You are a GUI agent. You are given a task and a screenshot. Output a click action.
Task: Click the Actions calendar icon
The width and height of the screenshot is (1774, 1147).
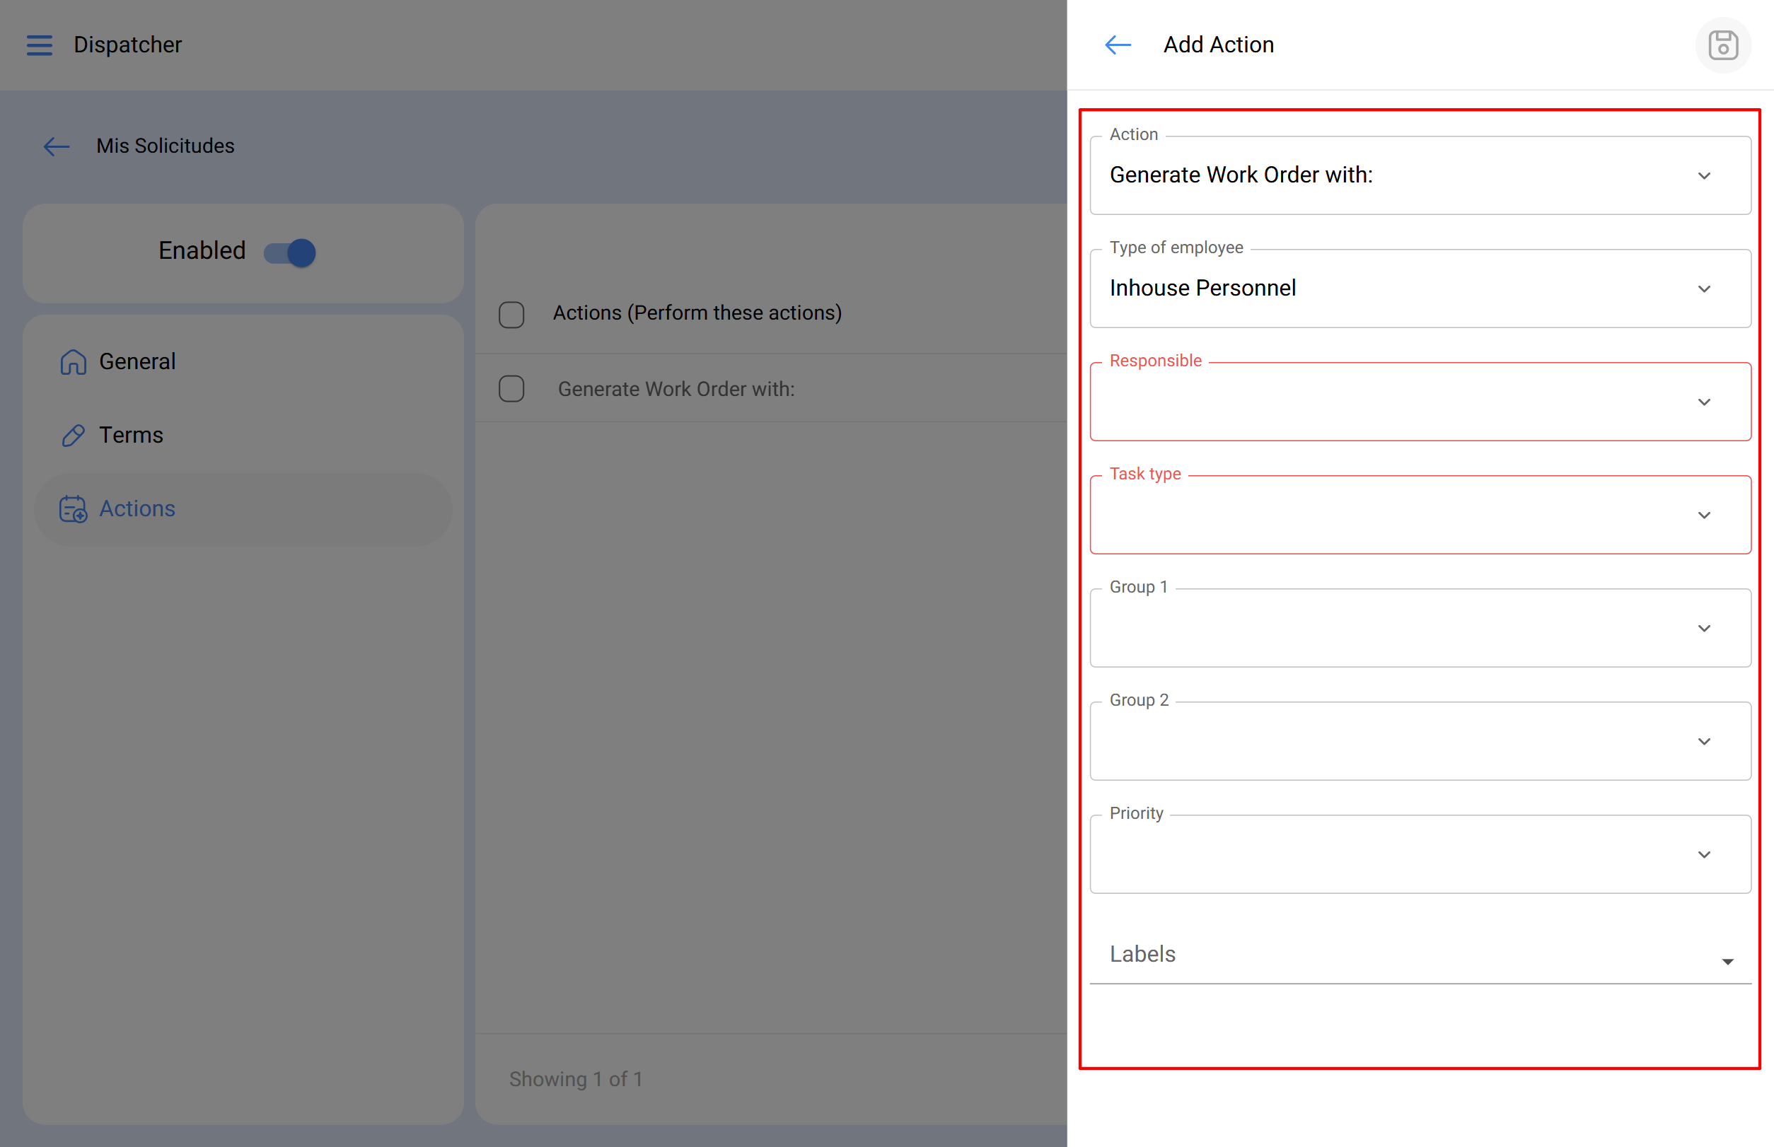[73, 509]
